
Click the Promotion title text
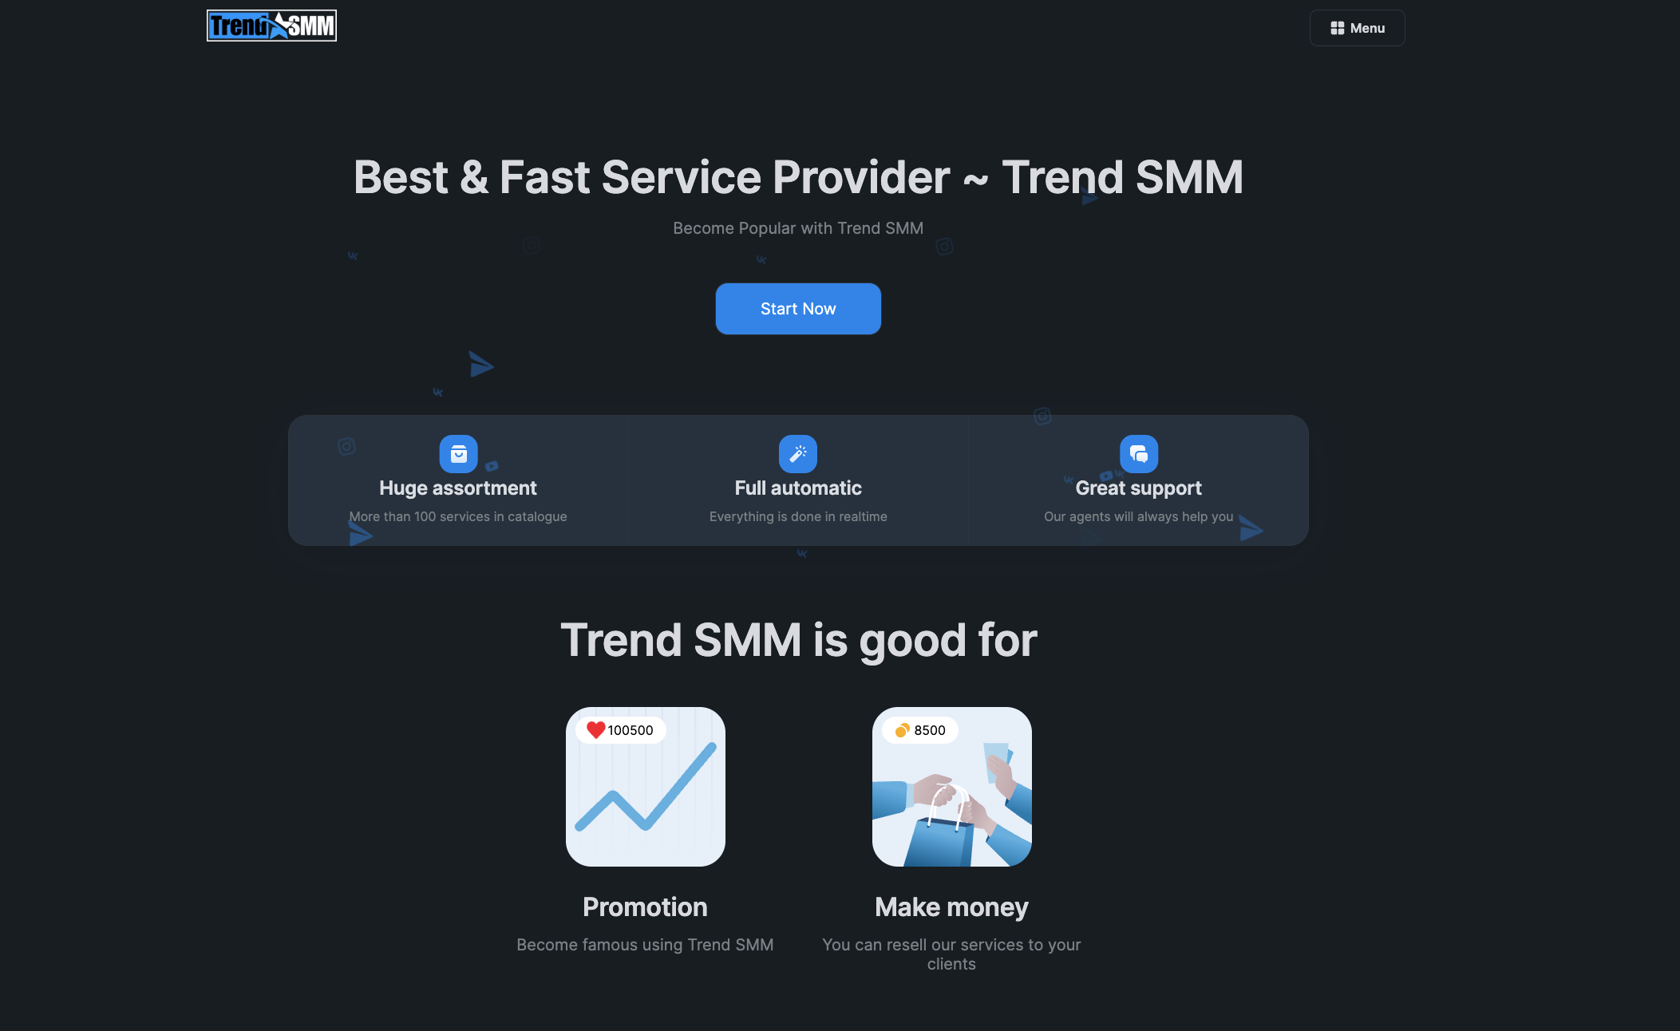click(x=645, y=907)
